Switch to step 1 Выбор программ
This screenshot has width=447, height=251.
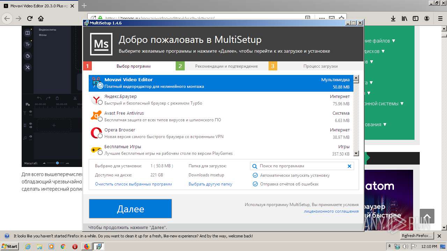click(129, 66)
